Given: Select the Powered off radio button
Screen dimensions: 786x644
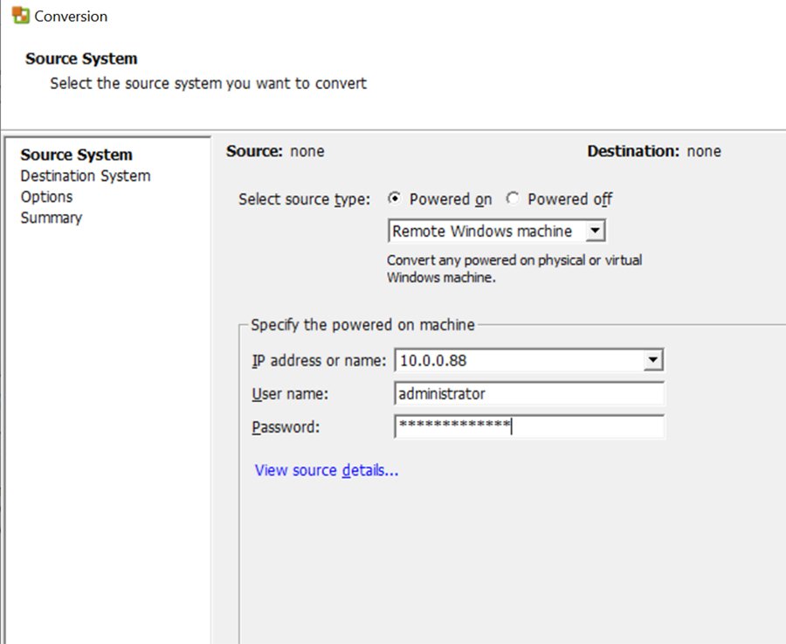Looking at the screenshot, I should point(514,199).
